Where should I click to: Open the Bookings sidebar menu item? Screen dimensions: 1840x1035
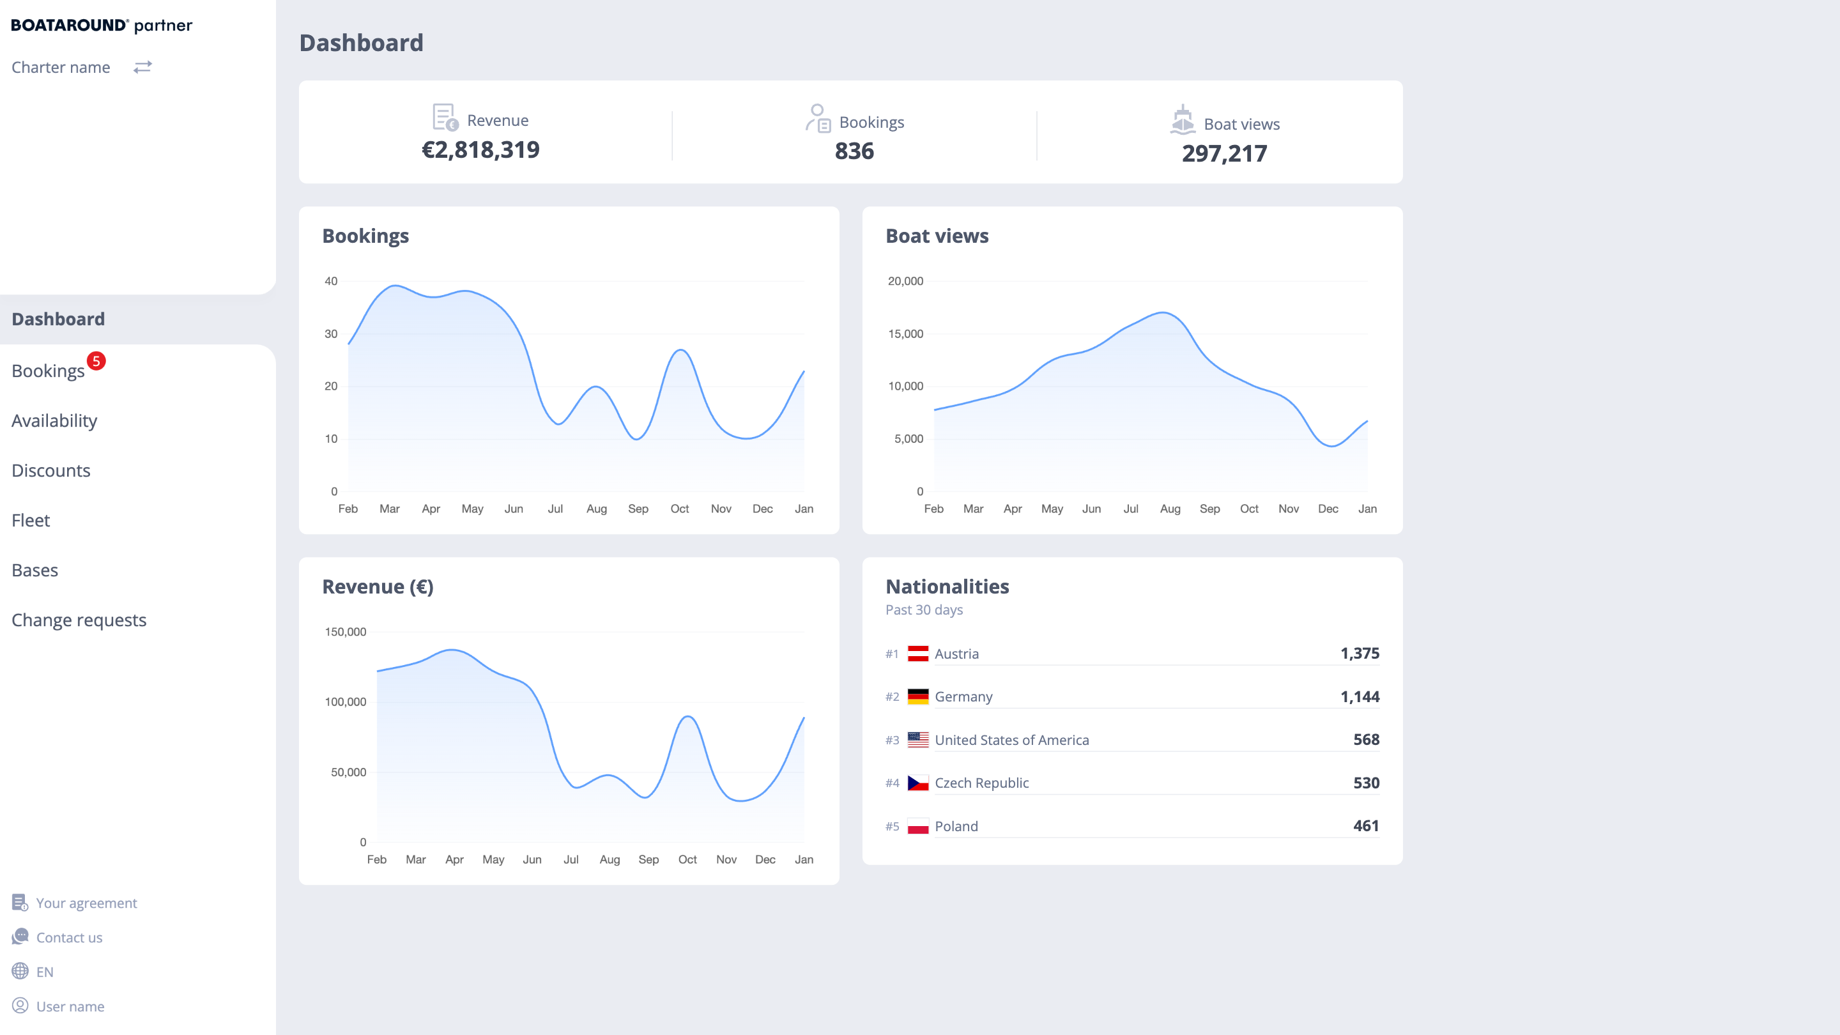(48, 371)
